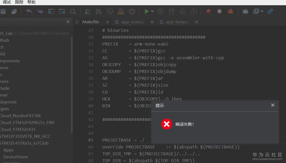This screenshot has height=163, width=286.
Task: Open the serial terminal icon
Action: [245, 11]
